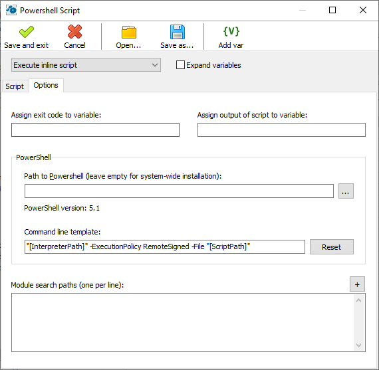Click the Assign output of script variable field
Image resolution: width=379 pixels, height=370 pixels.
[281, 130]
